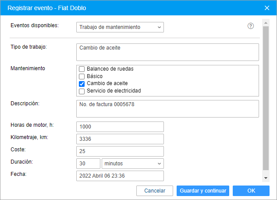Click the Fecha date field
The height and width of the screenshot is (200, 277).
120,176
